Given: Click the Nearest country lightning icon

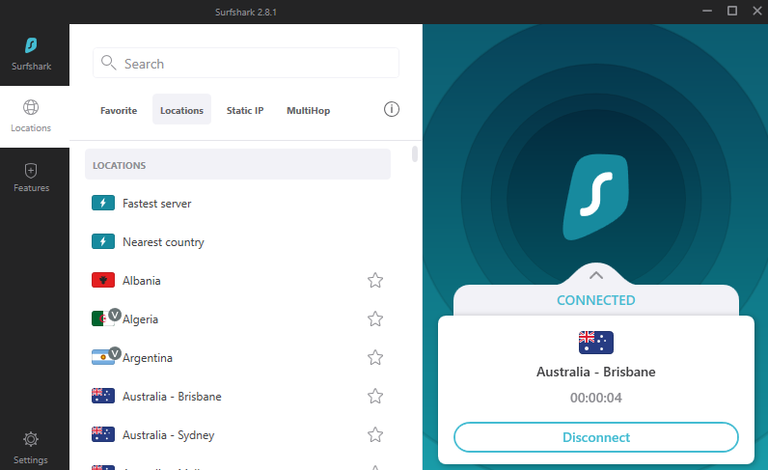Looking at the screenshot, I should [103, 241].
